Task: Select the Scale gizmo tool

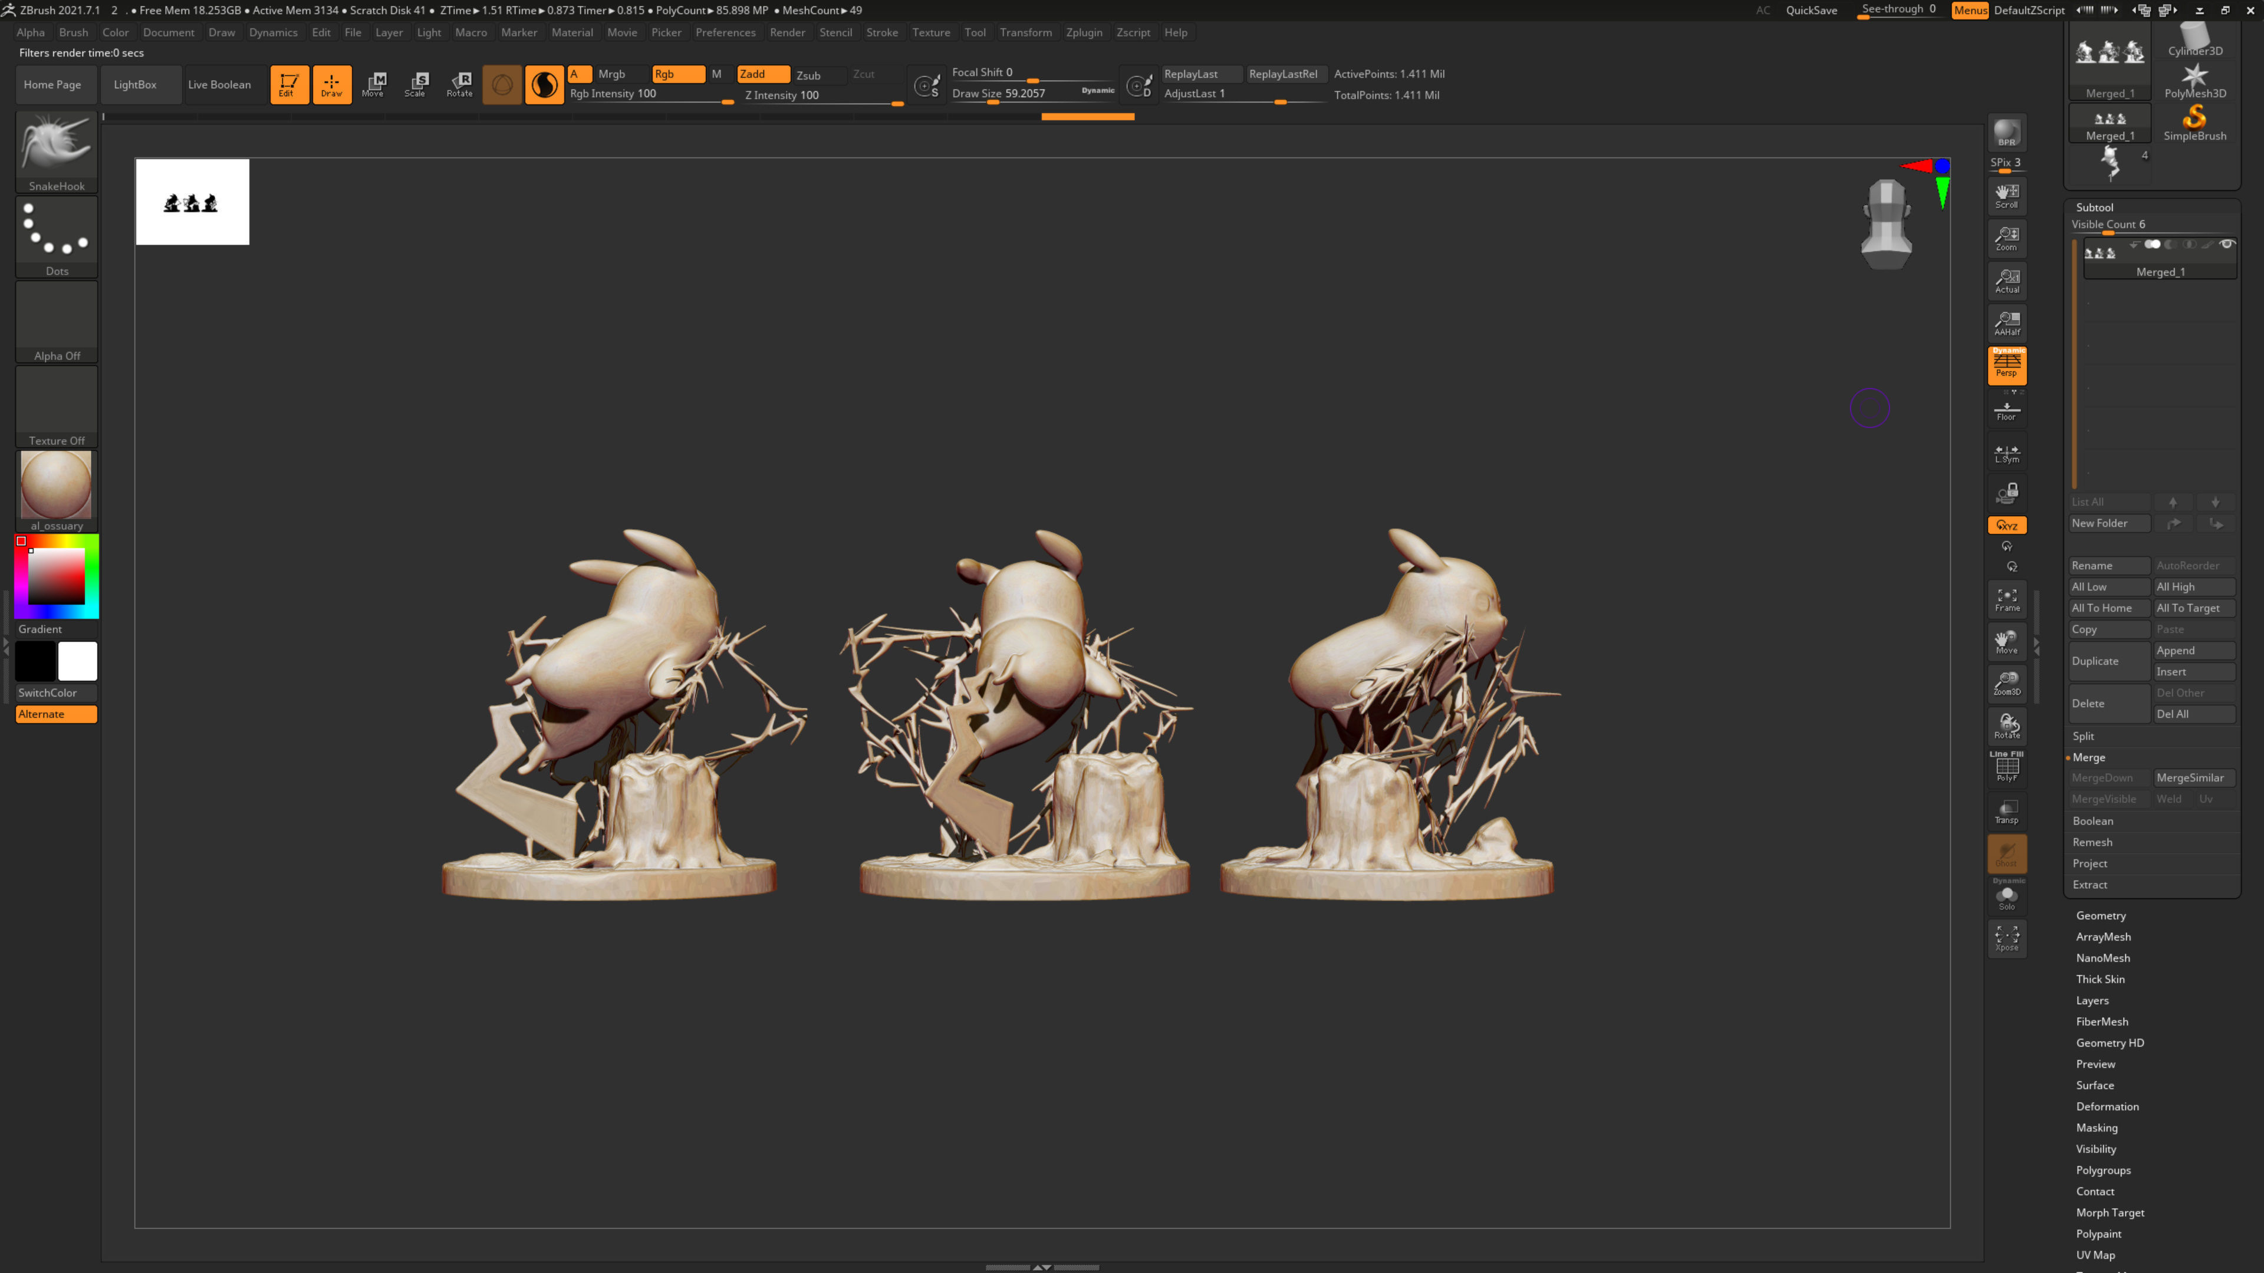Action: [417, 84]
